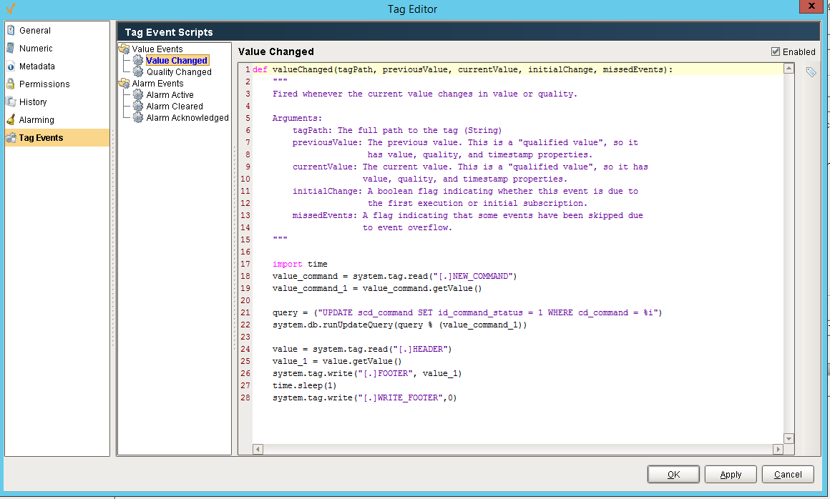Click the Tag Editor title bar logo
Image resolution: width=830 pixels, height=499 pixels.
[x=11, y=9]
